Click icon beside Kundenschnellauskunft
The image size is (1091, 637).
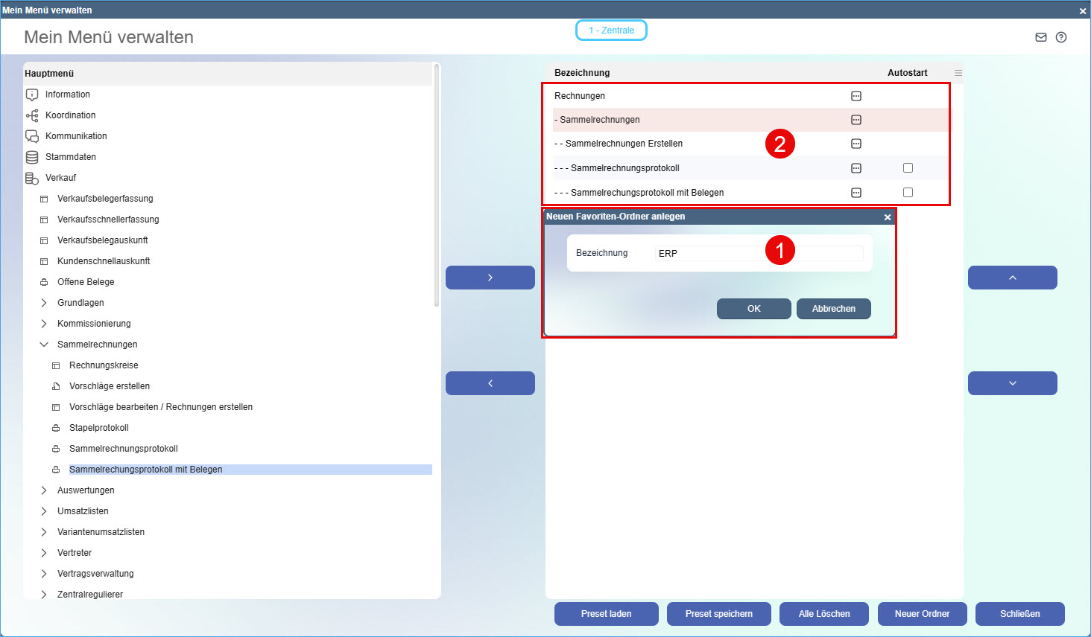coord(44,261)
